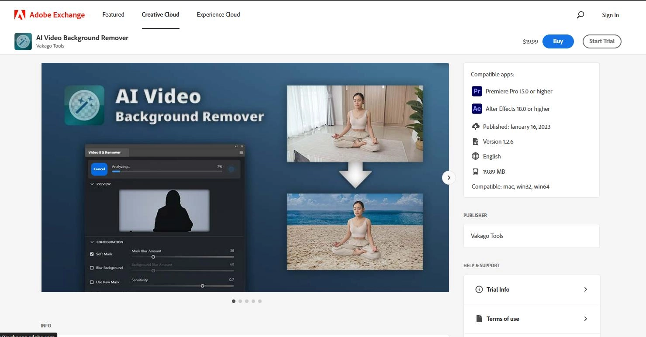Click the Buy button
The width and height of the screenshot is (646, 337).
tap(558, 41)
